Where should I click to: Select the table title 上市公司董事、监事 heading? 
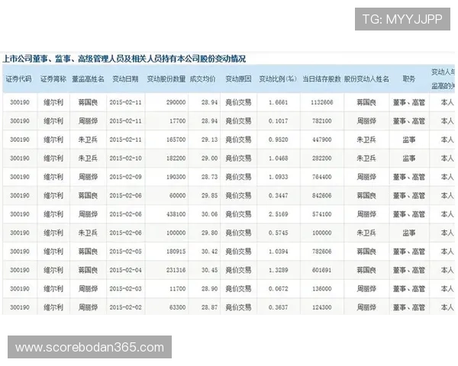click(124, 59)
